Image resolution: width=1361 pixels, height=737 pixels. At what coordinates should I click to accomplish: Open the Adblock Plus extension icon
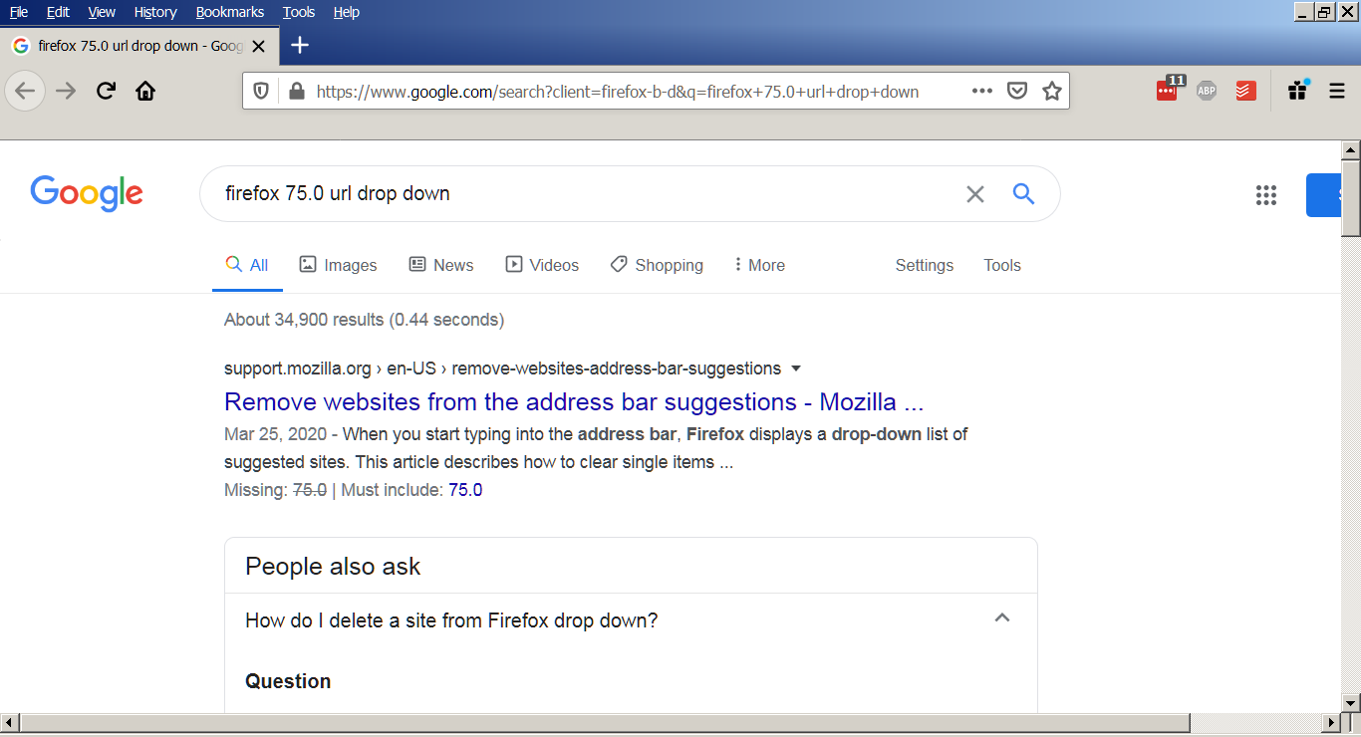pos(1207,92)
